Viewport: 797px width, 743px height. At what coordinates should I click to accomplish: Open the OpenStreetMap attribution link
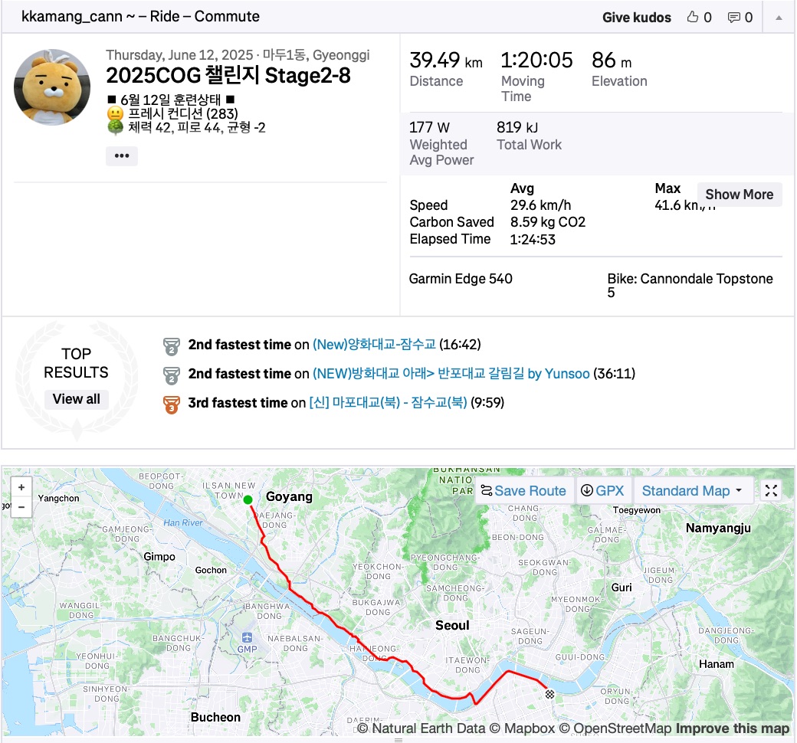pos(615,728)
